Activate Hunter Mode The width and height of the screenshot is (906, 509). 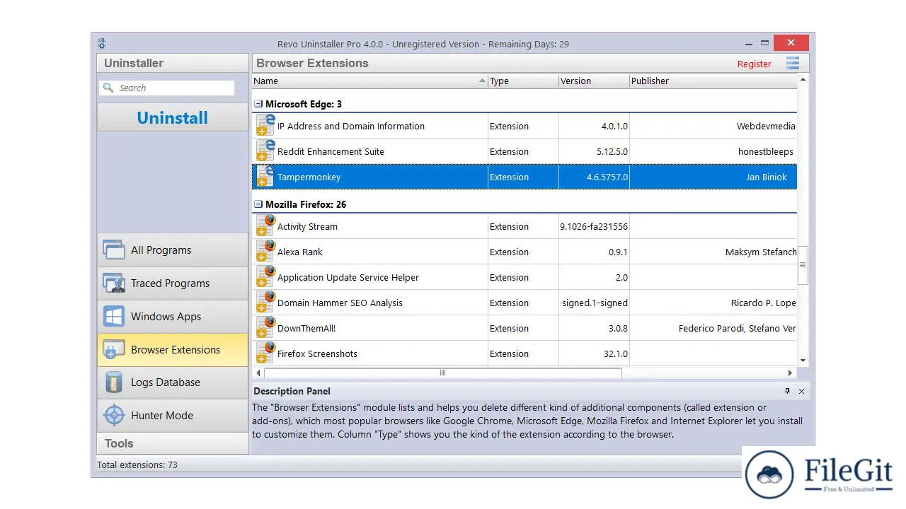173,415
